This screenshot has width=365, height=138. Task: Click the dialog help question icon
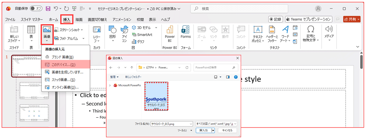point(235,77)
